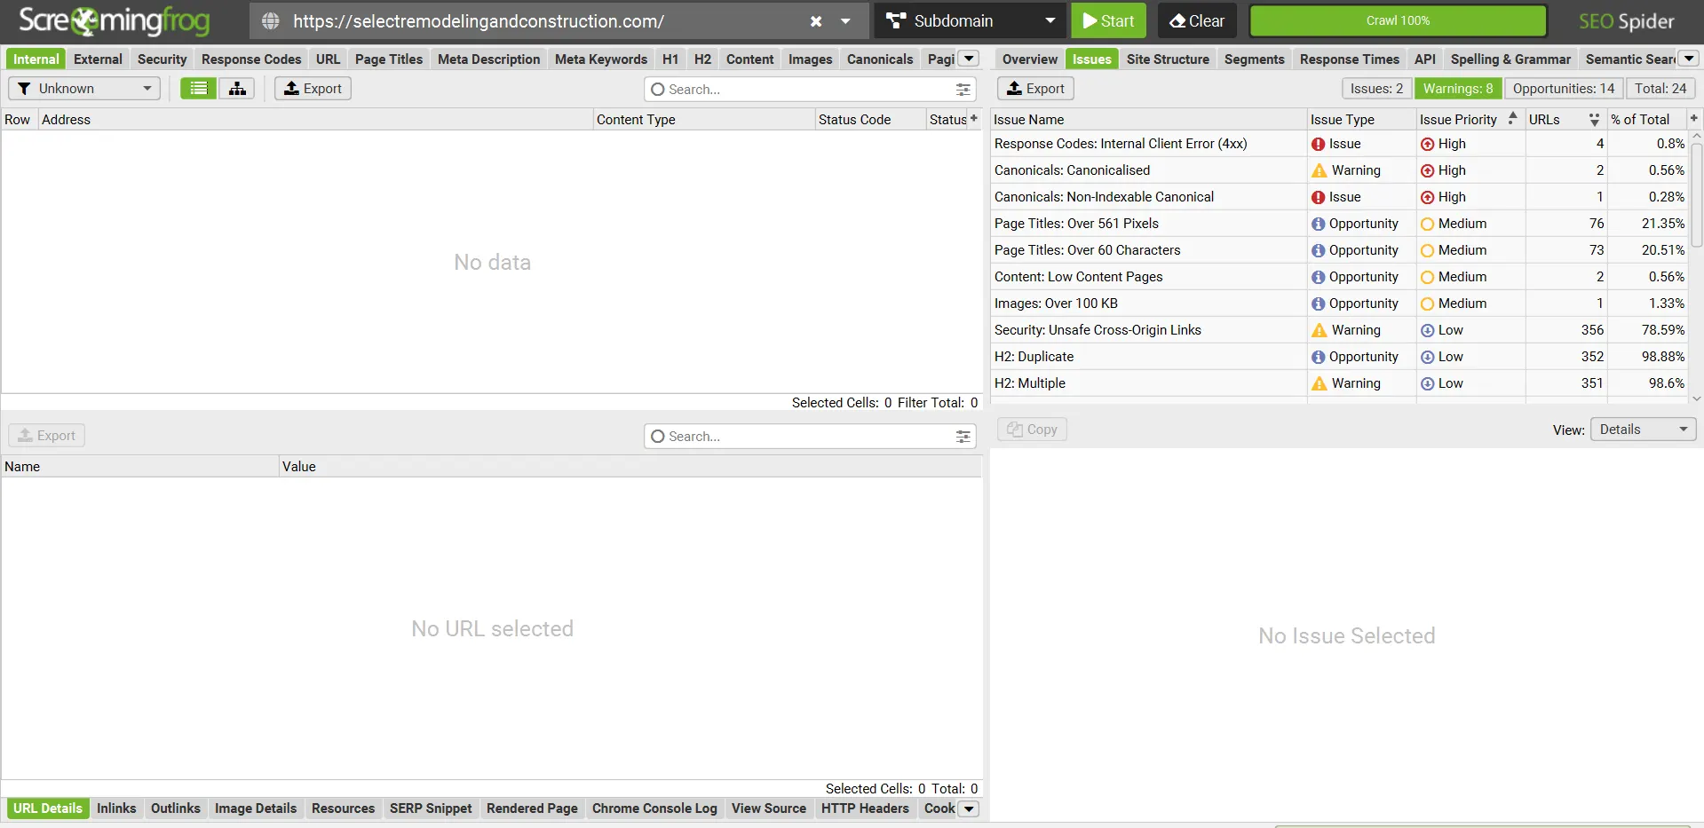Open the Unknown filter dropdown
Image resolution: width=1704 pixels, height=828 pixels.
(84, 89)
